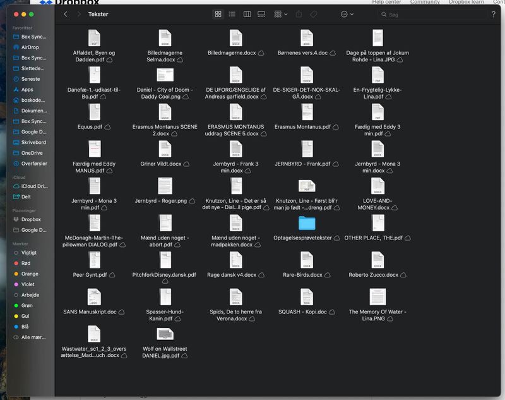Image resolution: width=505 pixels, height=400 pixels.
Task: Open the group-by dropdown in toolbar
Action: point(280,14)
